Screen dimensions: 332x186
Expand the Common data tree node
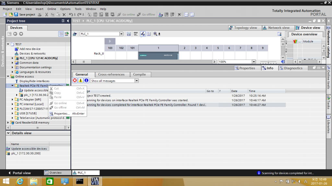click(12, 63)
